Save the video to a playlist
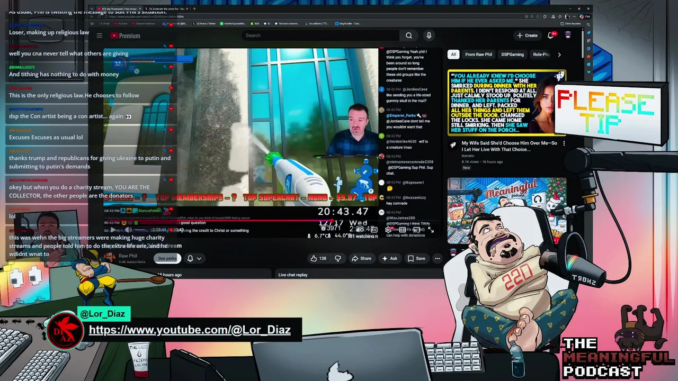678x381 pixels. [416, 258]
